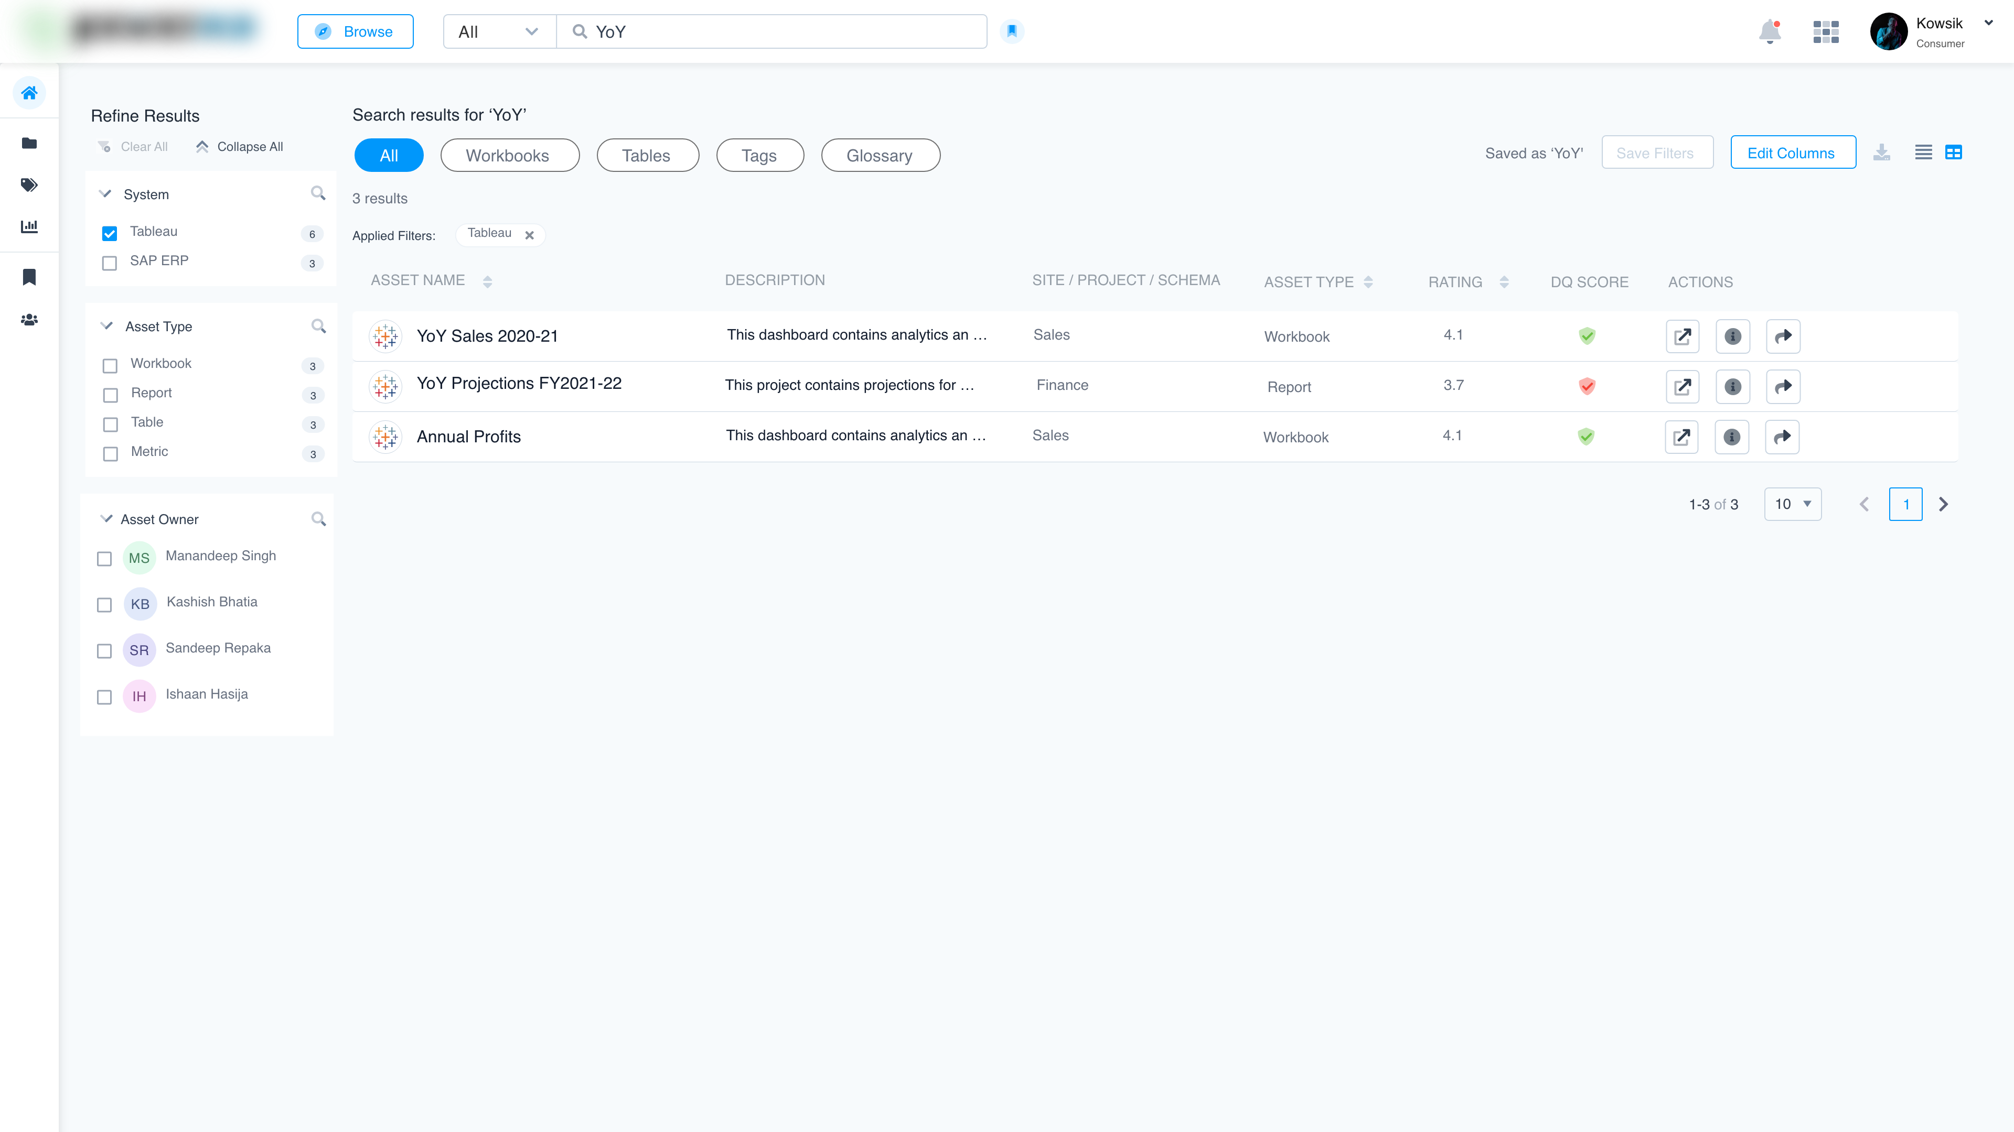The width and height of the screenshot is (2014, 1132).
Task: Open the All search scope dropdown
Action: [x=499, y=32]
